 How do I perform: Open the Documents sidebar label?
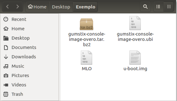(x=24, y=47)
